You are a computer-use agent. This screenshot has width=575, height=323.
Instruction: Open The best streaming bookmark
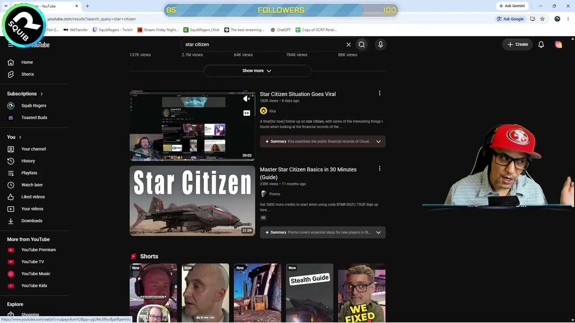(244, 30)
